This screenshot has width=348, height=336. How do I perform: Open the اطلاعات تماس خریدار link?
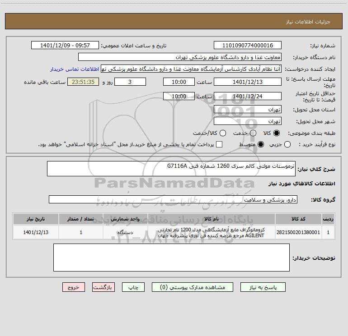tap(75, 69)
